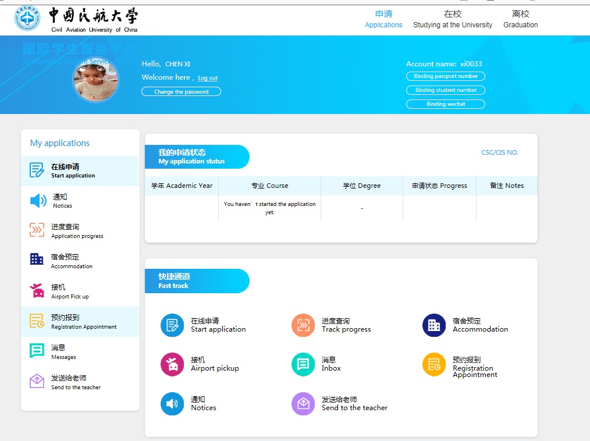Image resolution: width=590 pixels, height=441 pixels.
Task: Switch to the Applications tab
Action: click(x=383, y=19)
